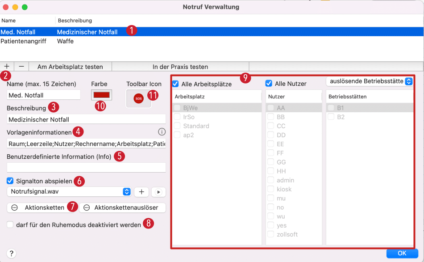The width and height of the screenshot is (424, 262).
Task: Show Vorlageninformationen info icon
Action: (x=162, y=132)
